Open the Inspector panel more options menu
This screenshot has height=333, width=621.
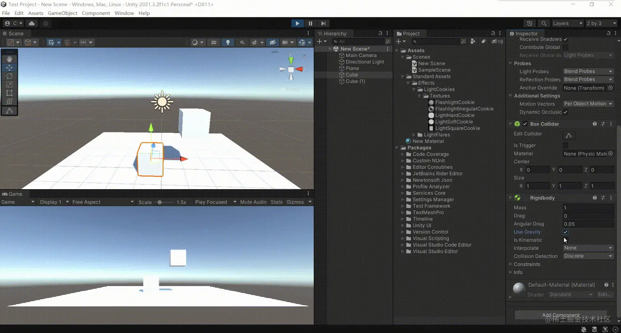point(615,34)
